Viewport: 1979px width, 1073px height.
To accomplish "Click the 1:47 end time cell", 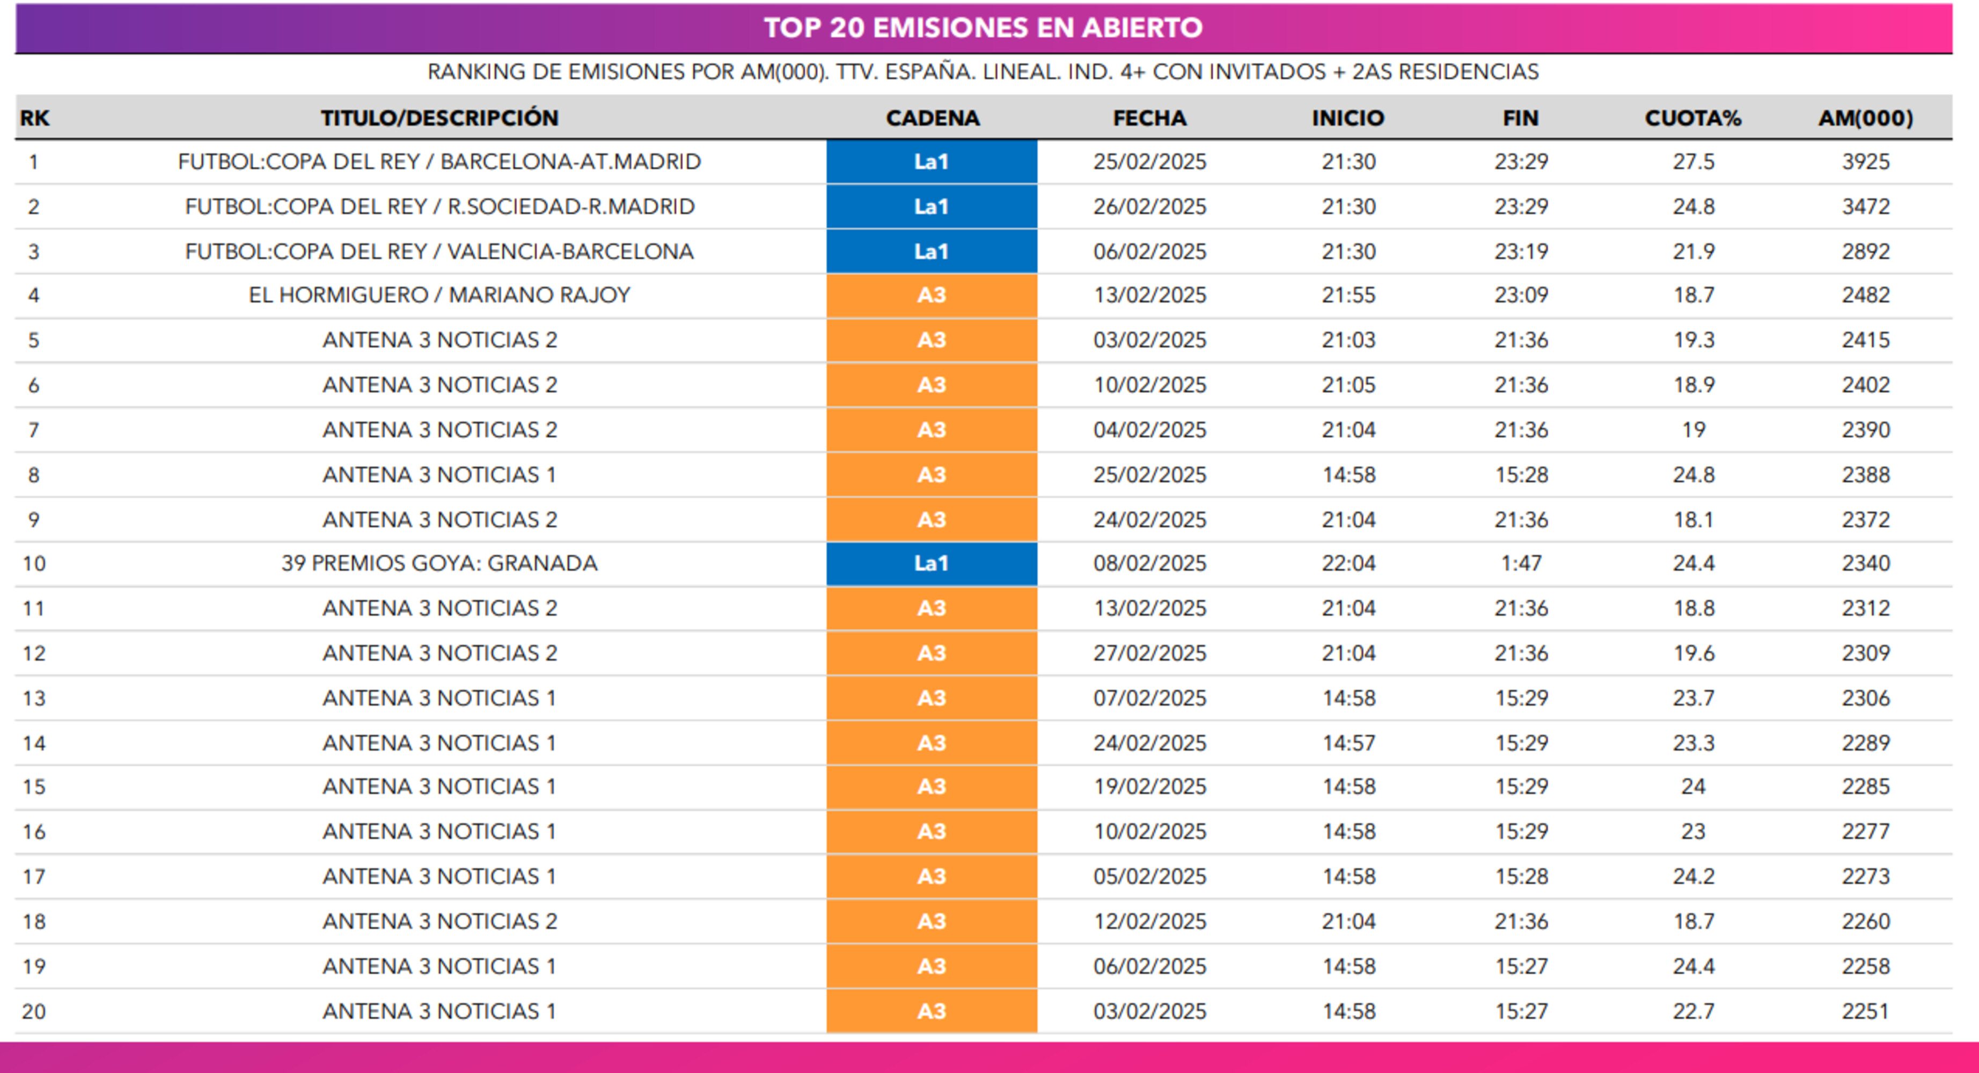I will point(1521,564).
